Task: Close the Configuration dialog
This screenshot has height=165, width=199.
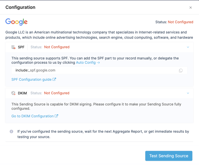Action: 191,7
